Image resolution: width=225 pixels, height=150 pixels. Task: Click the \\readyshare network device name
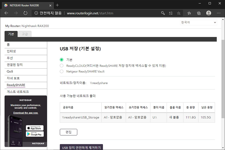(x=99, y=83)
